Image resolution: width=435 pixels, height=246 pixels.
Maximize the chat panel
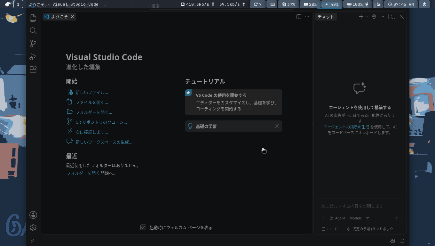[x=393, y=17]
